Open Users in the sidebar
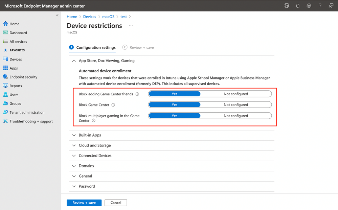The height and width of the screenshot is (210, 338). pyautogui.click(x=14, y=95)
